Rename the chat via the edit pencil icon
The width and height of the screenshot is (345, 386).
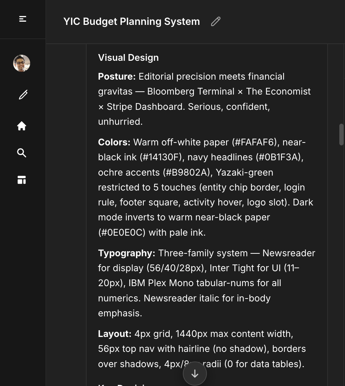pyautogui.click(x=215, y=21)
